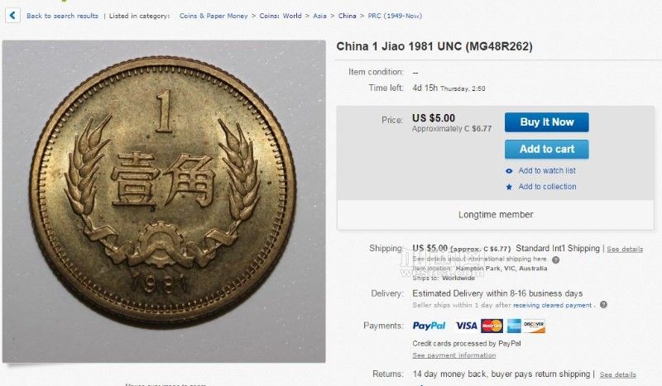Open shipping See details link
The image size is (662, 386).
[x=625, y=249]
